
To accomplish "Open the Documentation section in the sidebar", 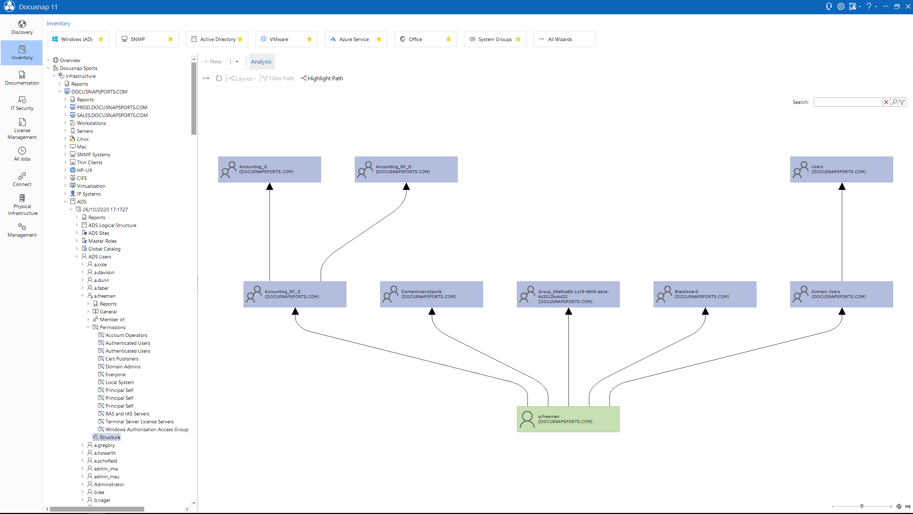I will coord(22,78).
